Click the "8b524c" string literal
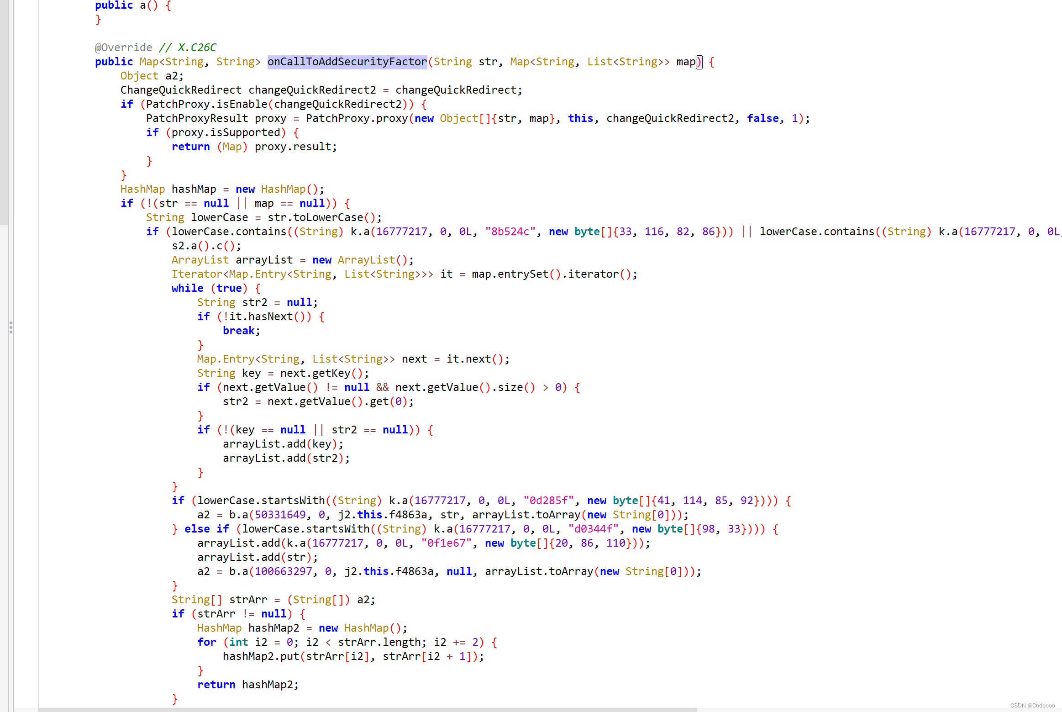This screenshot has width=1062, height=712. pyautogui.click(x=510, y=232)
